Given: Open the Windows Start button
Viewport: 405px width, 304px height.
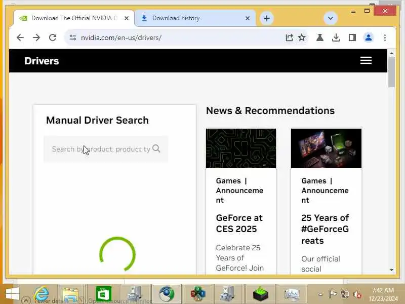Looking at the screenshot, I should pos(12,294).
